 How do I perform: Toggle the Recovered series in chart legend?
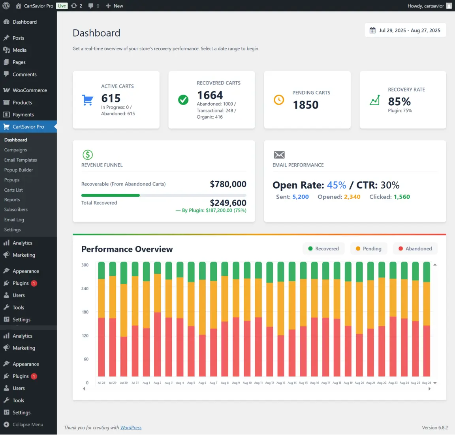(323, 248)
